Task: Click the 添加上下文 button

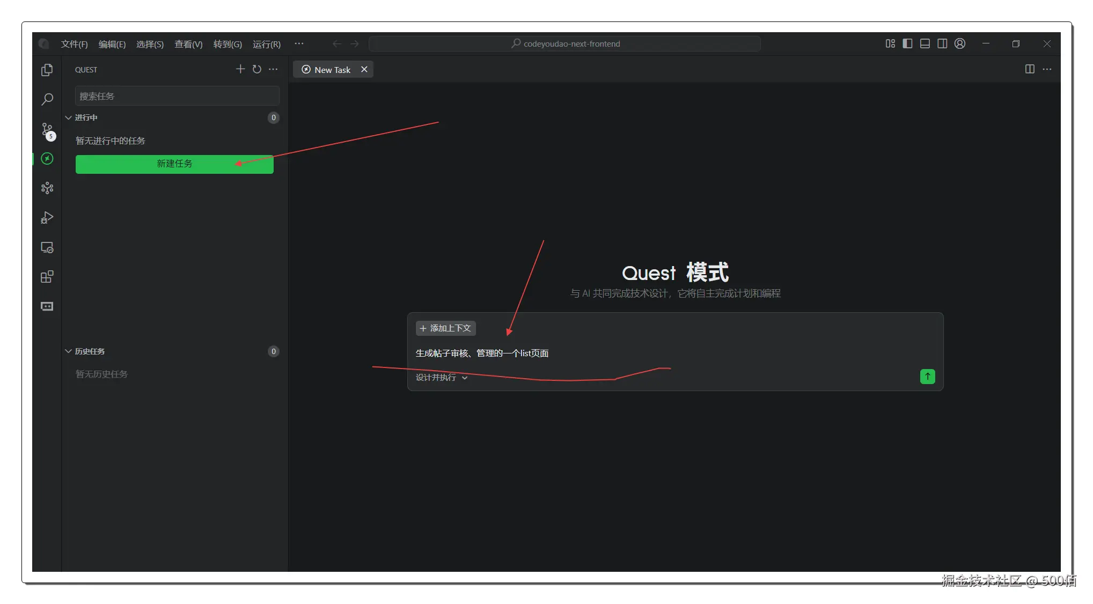Action: click(x=445, y=328)
